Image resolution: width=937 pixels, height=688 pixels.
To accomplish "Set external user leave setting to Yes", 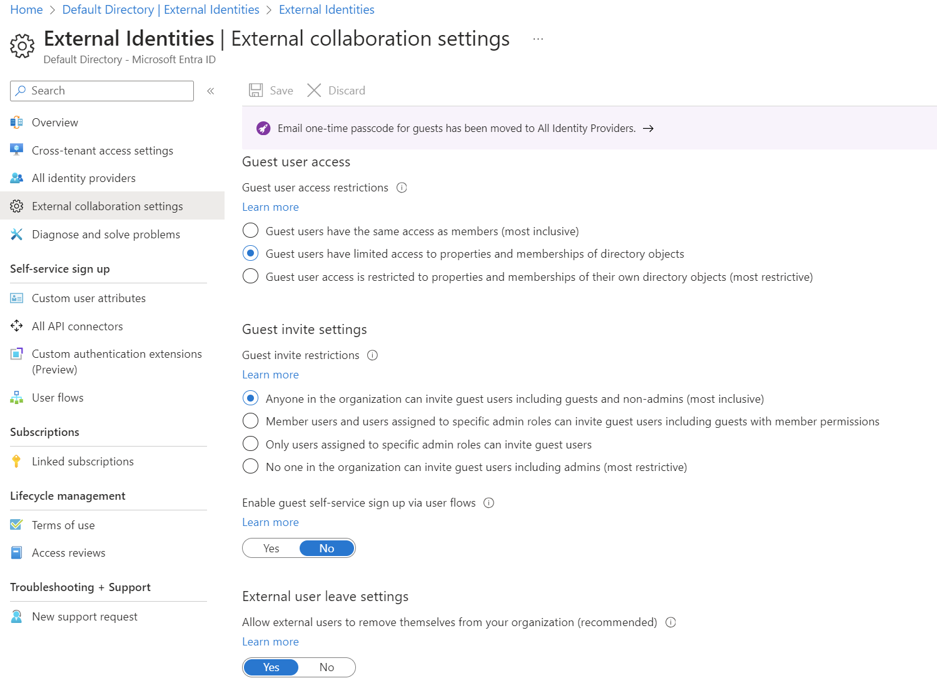I will (x=271, y=667).
